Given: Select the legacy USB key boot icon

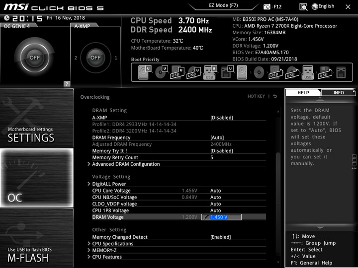Looking at the screenshot, I should point(308,72).
